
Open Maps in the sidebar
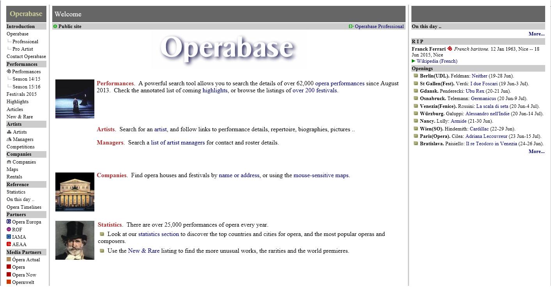point(12,169)
